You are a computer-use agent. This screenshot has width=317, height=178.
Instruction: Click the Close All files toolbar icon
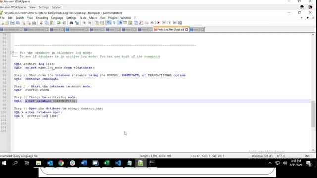point(29,23)
